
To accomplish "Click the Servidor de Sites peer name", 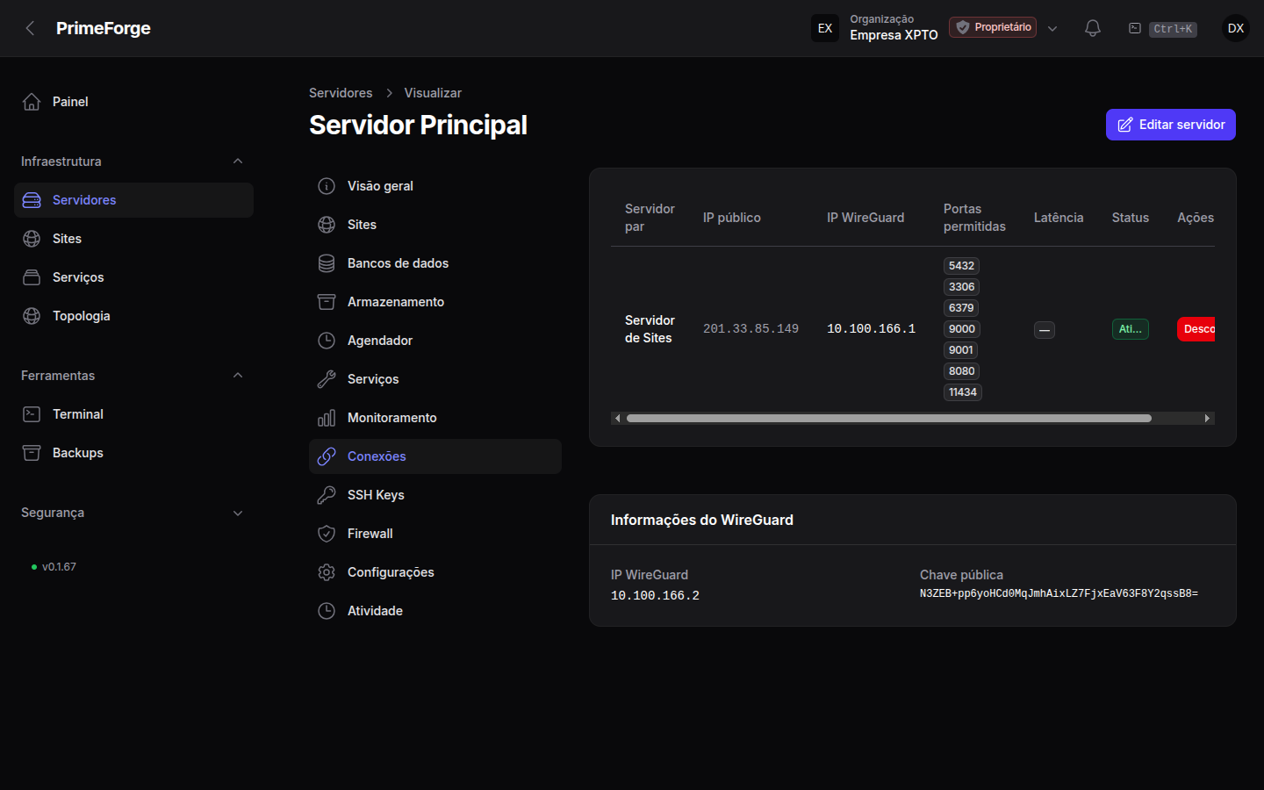I will click(x=650, y=329).
